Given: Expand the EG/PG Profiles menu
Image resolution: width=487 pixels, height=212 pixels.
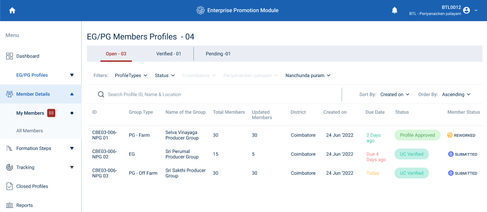Looking at the screenshot, I should (x=72, y=75).
